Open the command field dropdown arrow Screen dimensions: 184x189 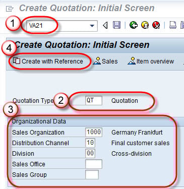[x=92, y=26]
